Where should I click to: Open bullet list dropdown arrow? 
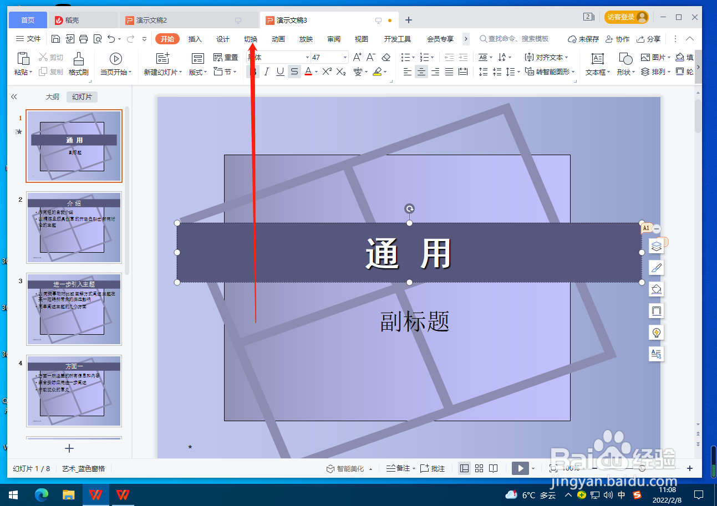point(413,57)
